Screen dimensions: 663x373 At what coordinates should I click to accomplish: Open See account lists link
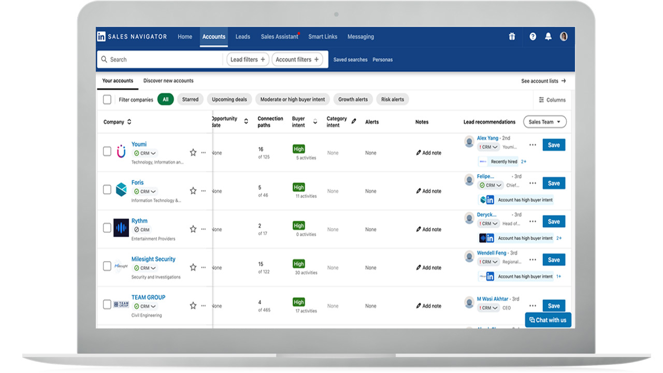point(543,81)
